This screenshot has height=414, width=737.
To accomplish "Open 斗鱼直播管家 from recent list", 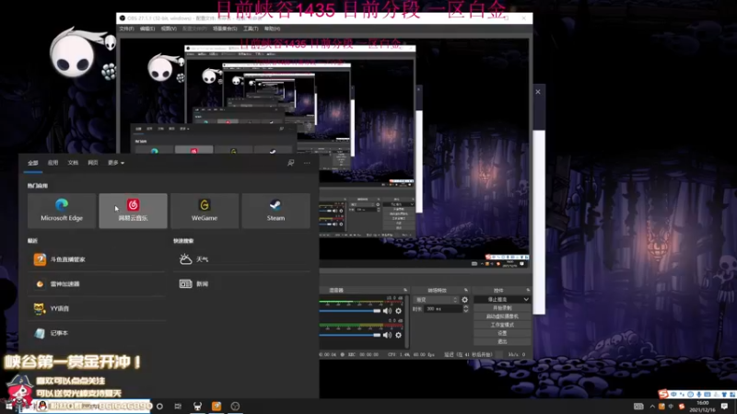I will point(97,259).
